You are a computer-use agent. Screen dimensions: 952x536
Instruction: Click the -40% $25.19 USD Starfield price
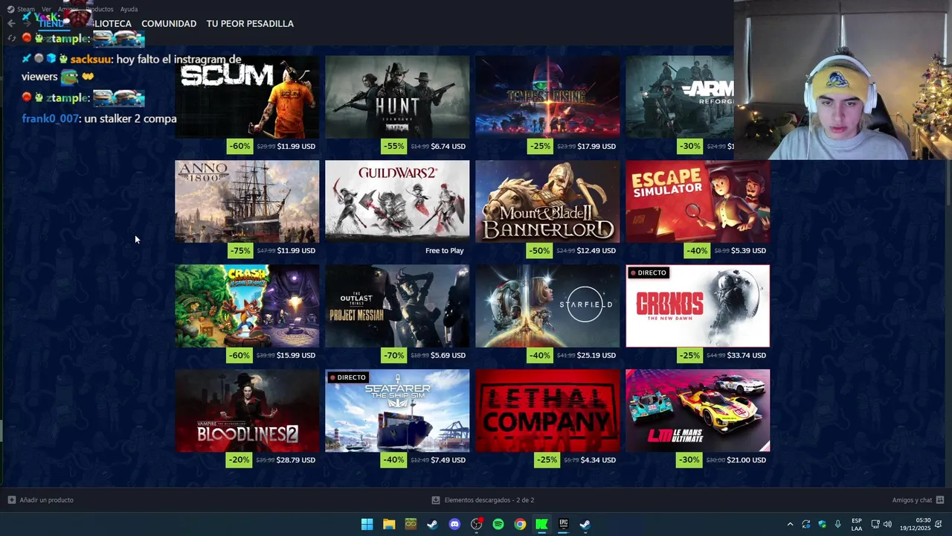(573, 355)
